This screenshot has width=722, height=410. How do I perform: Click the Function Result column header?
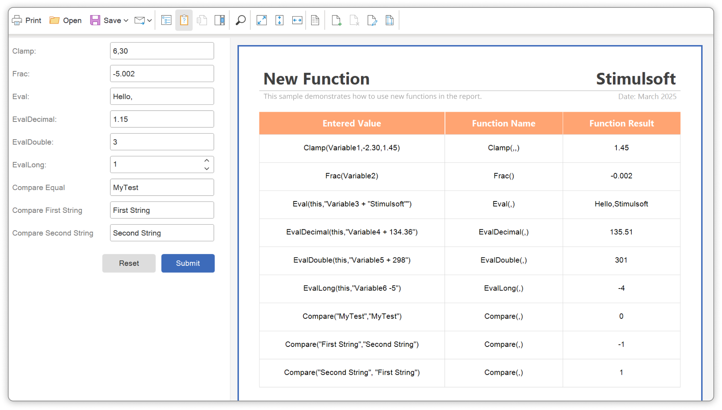pyautogui.click(x=622, y=123)
